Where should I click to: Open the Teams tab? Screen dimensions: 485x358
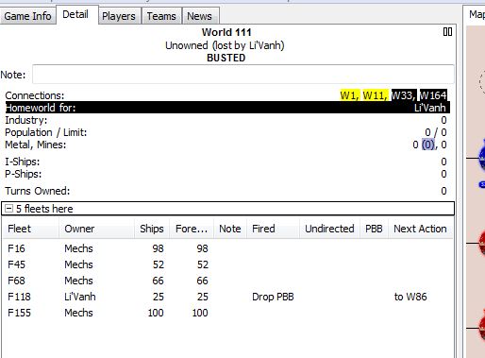[161, 16]
